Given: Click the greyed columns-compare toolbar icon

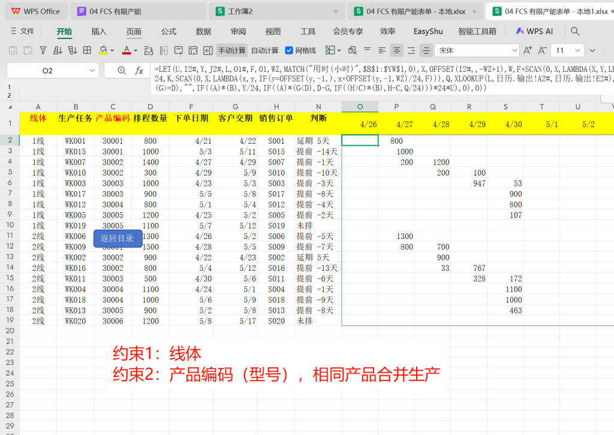Looking at the screenshot, I should (164, 50).
